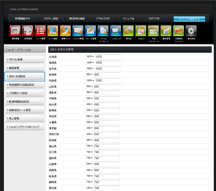
Task: Select ログアウト in the top menu
Action: click(154, 19)
